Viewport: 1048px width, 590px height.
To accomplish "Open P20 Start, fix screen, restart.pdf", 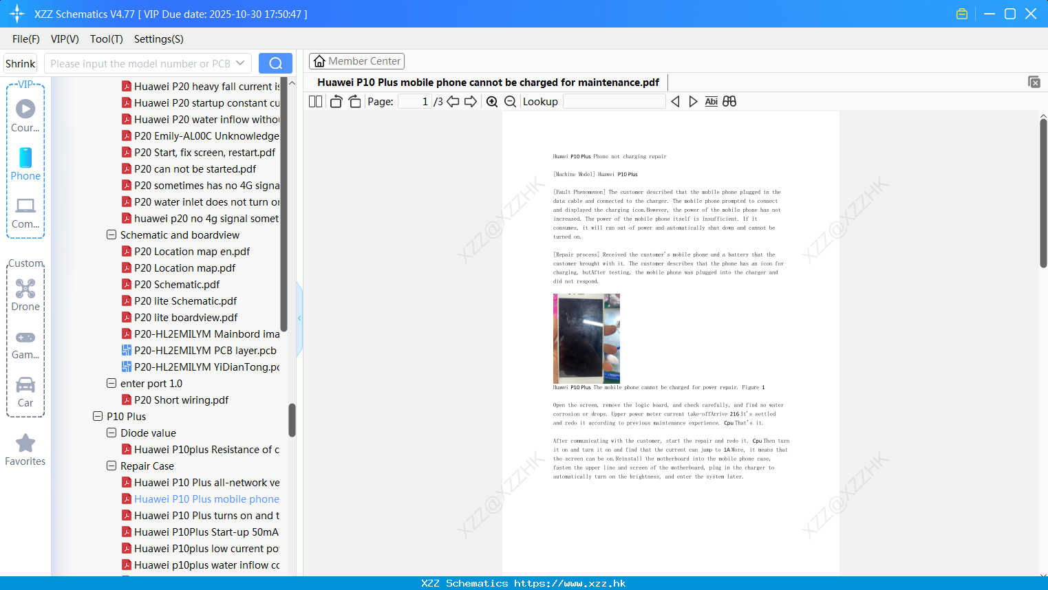I will click(204, 152).
